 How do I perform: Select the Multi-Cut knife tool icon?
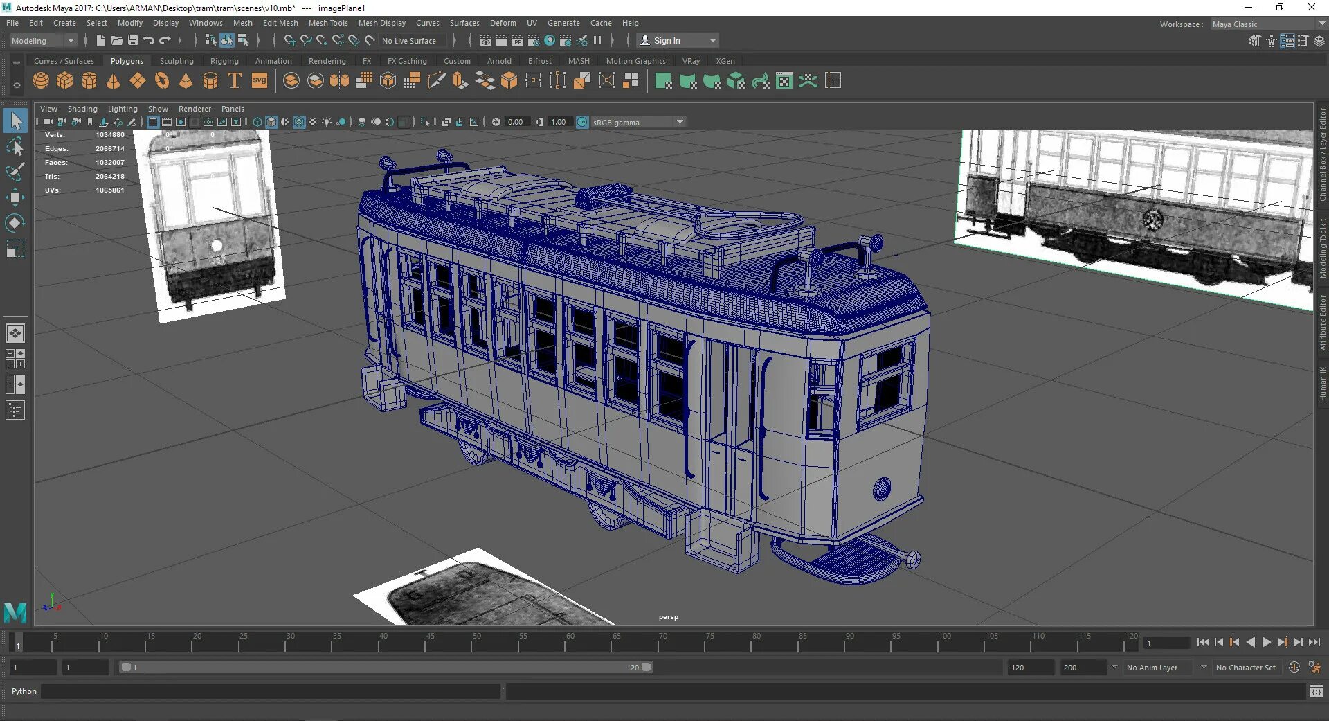pyautogui.click(x=437, y=81)
